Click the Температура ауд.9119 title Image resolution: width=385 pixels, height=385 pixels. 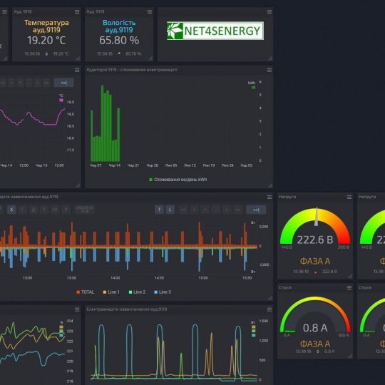point(46,26)
